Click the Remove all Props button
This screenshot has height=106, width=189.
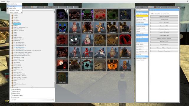click(x=164, y=42)
